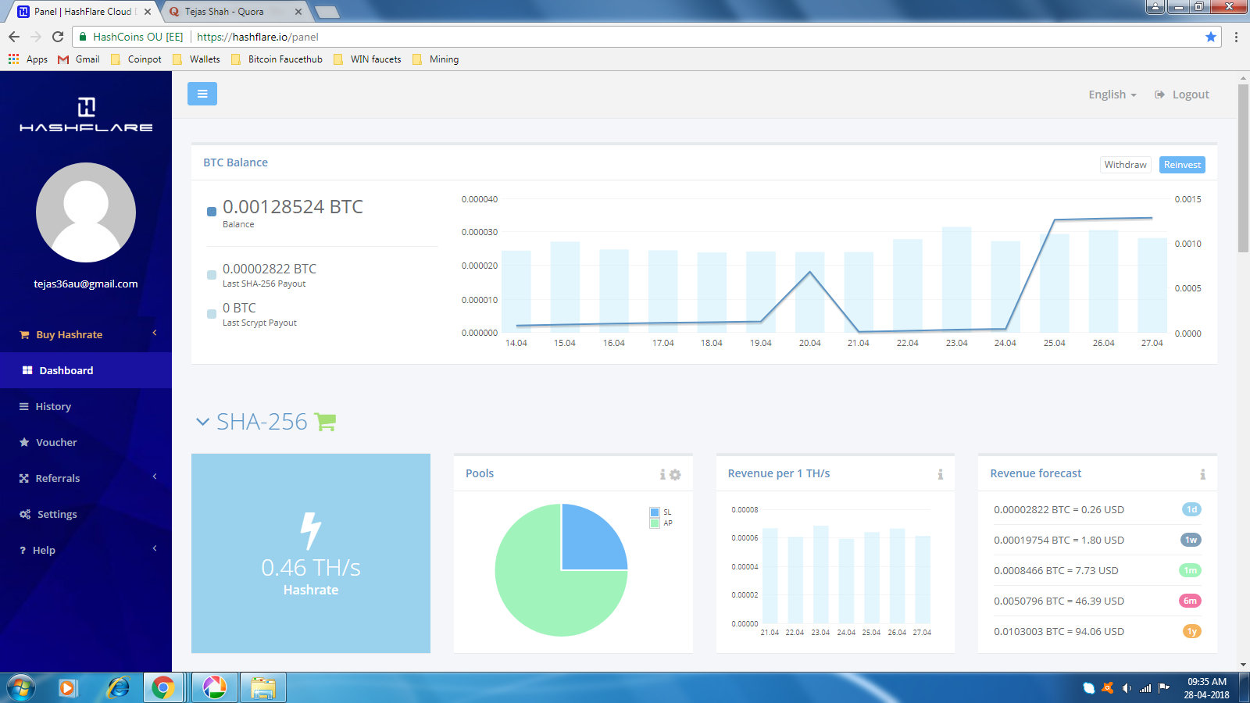Open Chrome three-dot menu
1250x703 pixels.
[1236, 37]
